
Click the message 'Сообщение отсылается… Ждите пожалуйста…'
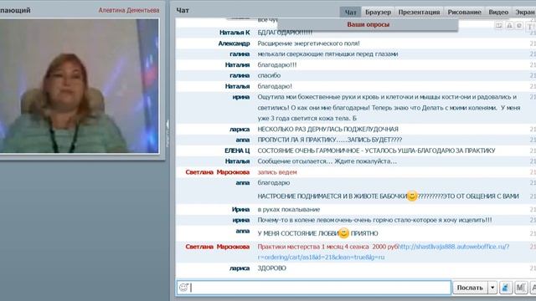click(x=327, y=161)
